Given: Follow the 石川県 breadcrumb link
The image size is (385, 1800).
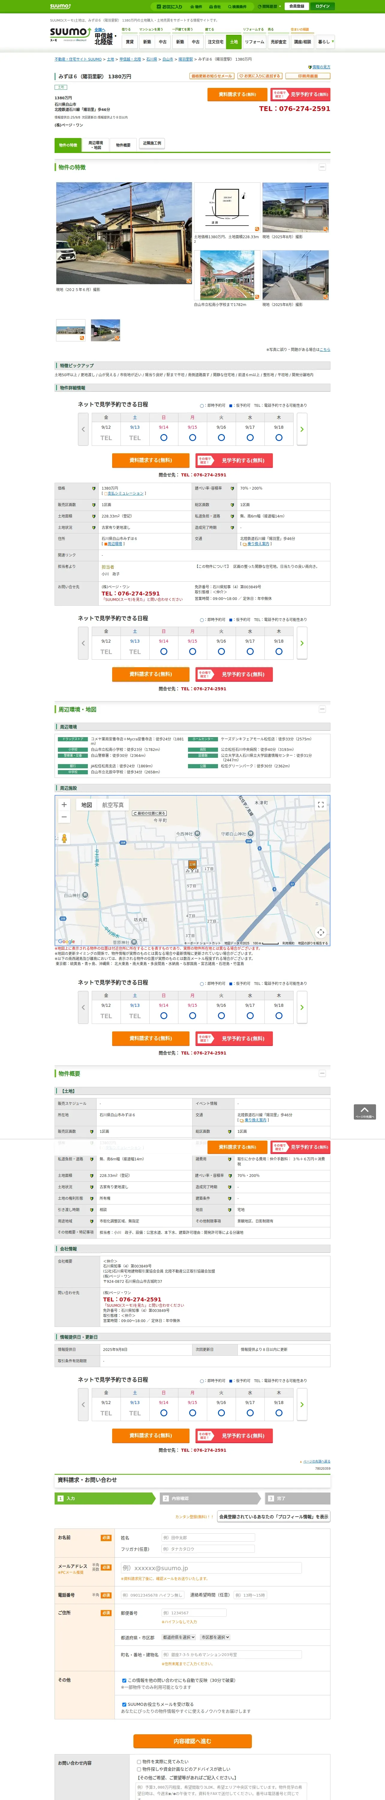Looking at the screenshot, I should point(152,59).
